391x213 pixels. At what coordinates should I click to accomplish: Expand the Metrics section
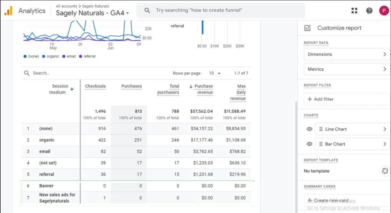[347, 69]
